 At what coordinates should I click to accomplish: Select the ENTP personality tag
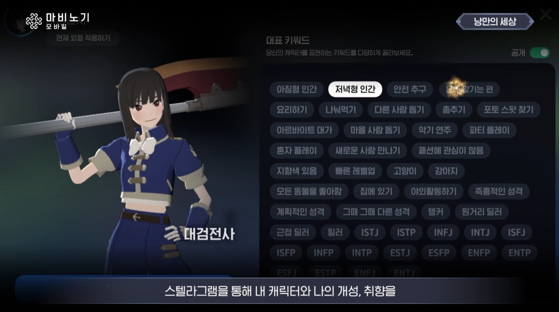(520, 252)
